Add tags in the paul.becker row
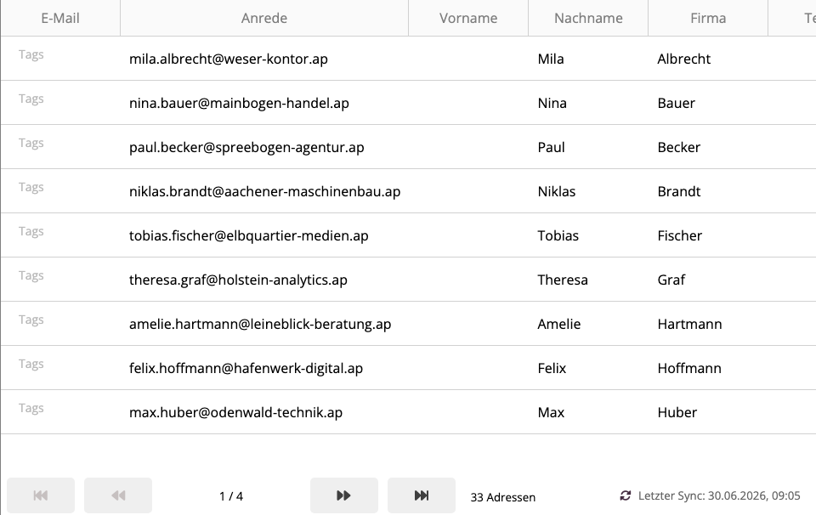816x515 pixels. pos(31,143)
